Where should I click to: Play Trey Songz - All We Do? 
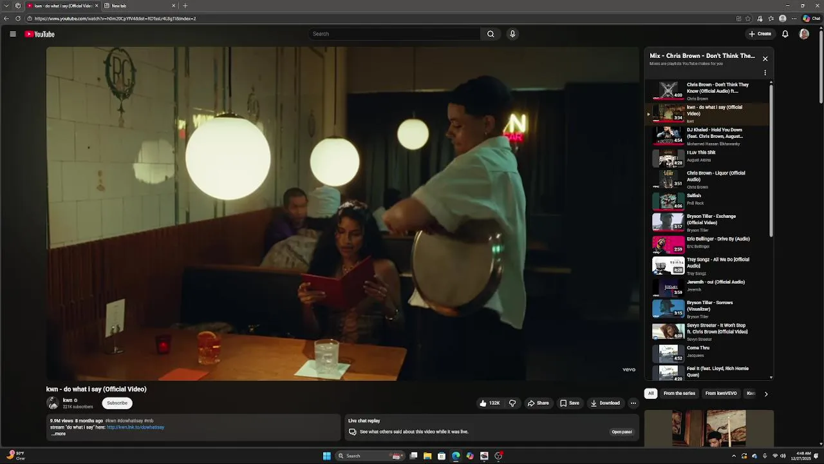point(708,266)
